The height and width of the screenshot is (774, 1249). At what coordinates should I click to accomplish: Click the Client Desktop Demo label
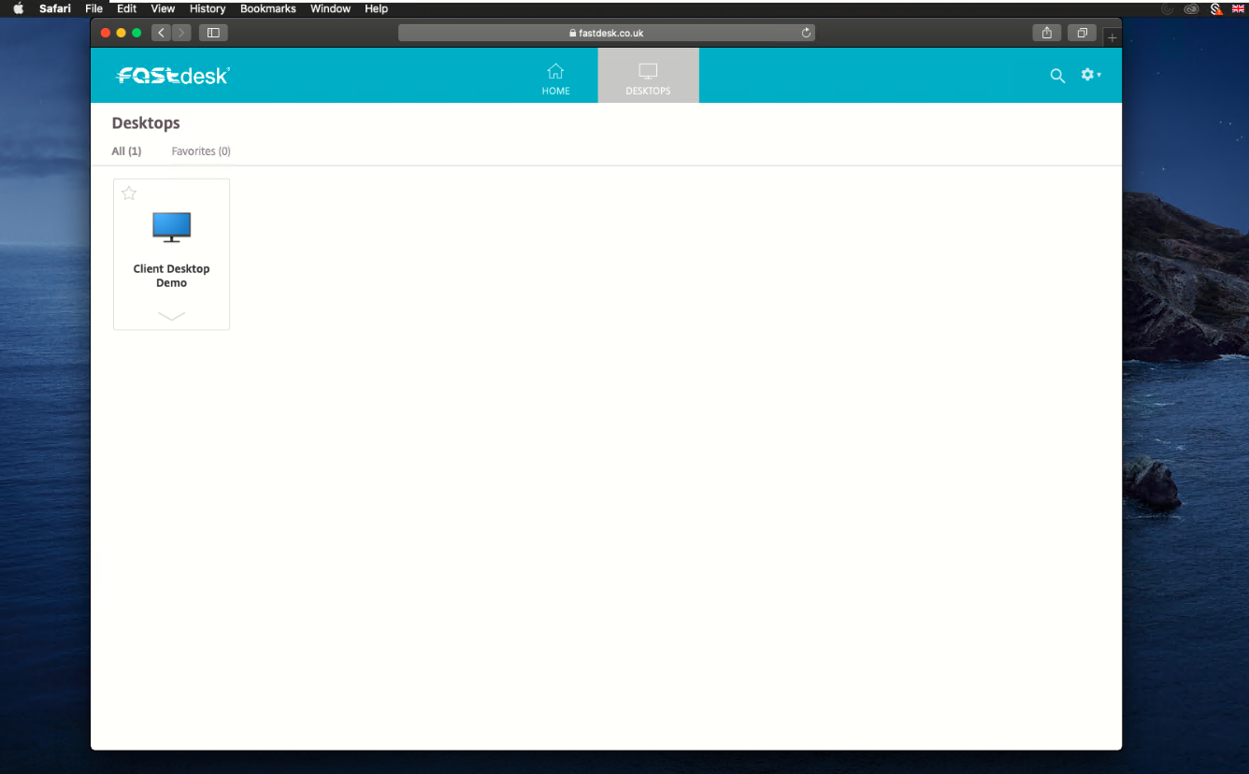[171, 276]
